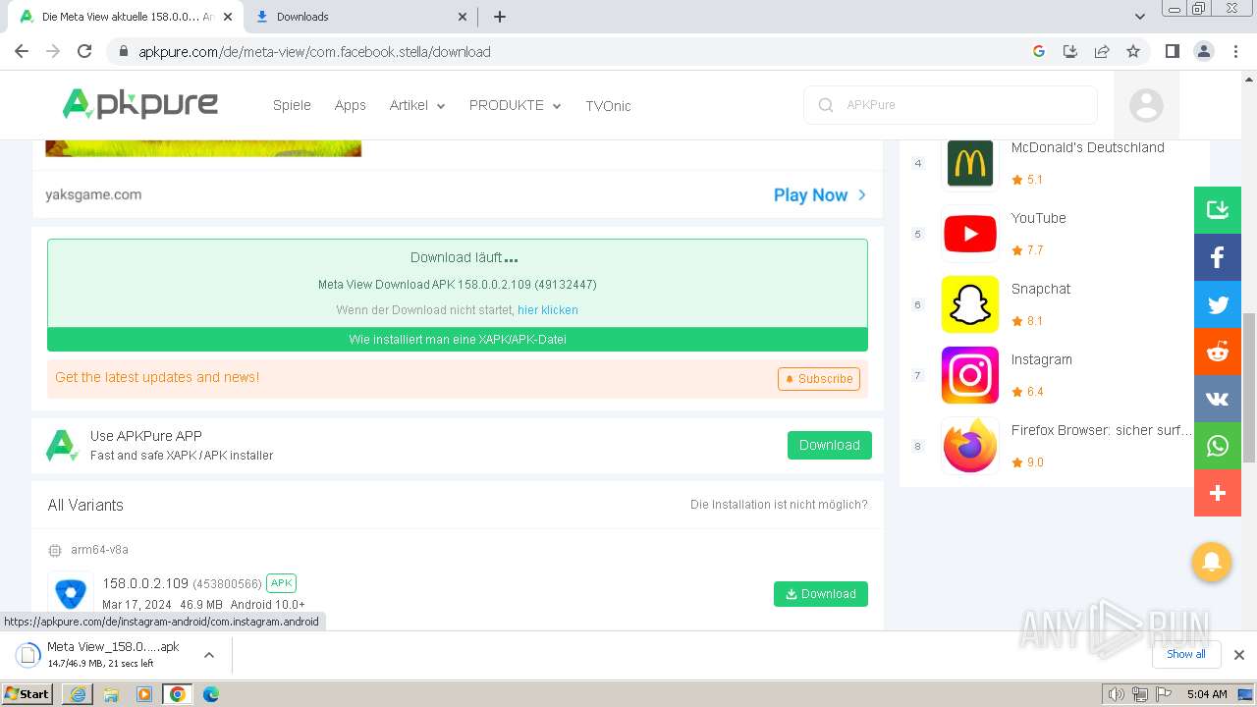Click the clock showing 5:04 AM
1257x707 pixels.
pos(1207,694)
